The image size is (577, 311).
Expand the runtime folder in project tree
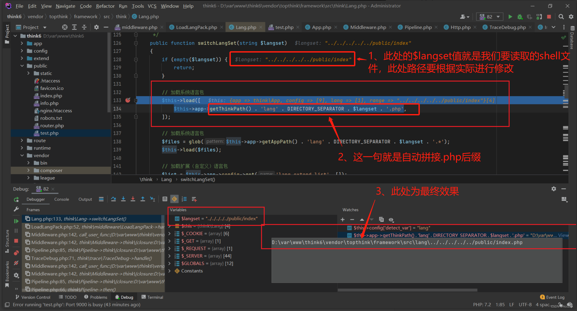[22, 148]
